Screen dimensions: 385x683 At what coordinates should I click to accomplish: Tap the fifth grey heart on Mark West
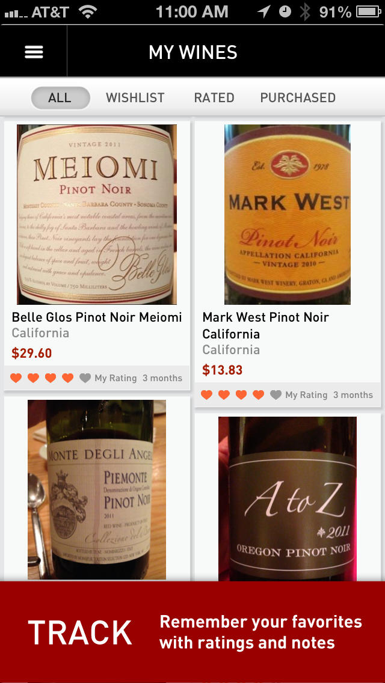276,395
